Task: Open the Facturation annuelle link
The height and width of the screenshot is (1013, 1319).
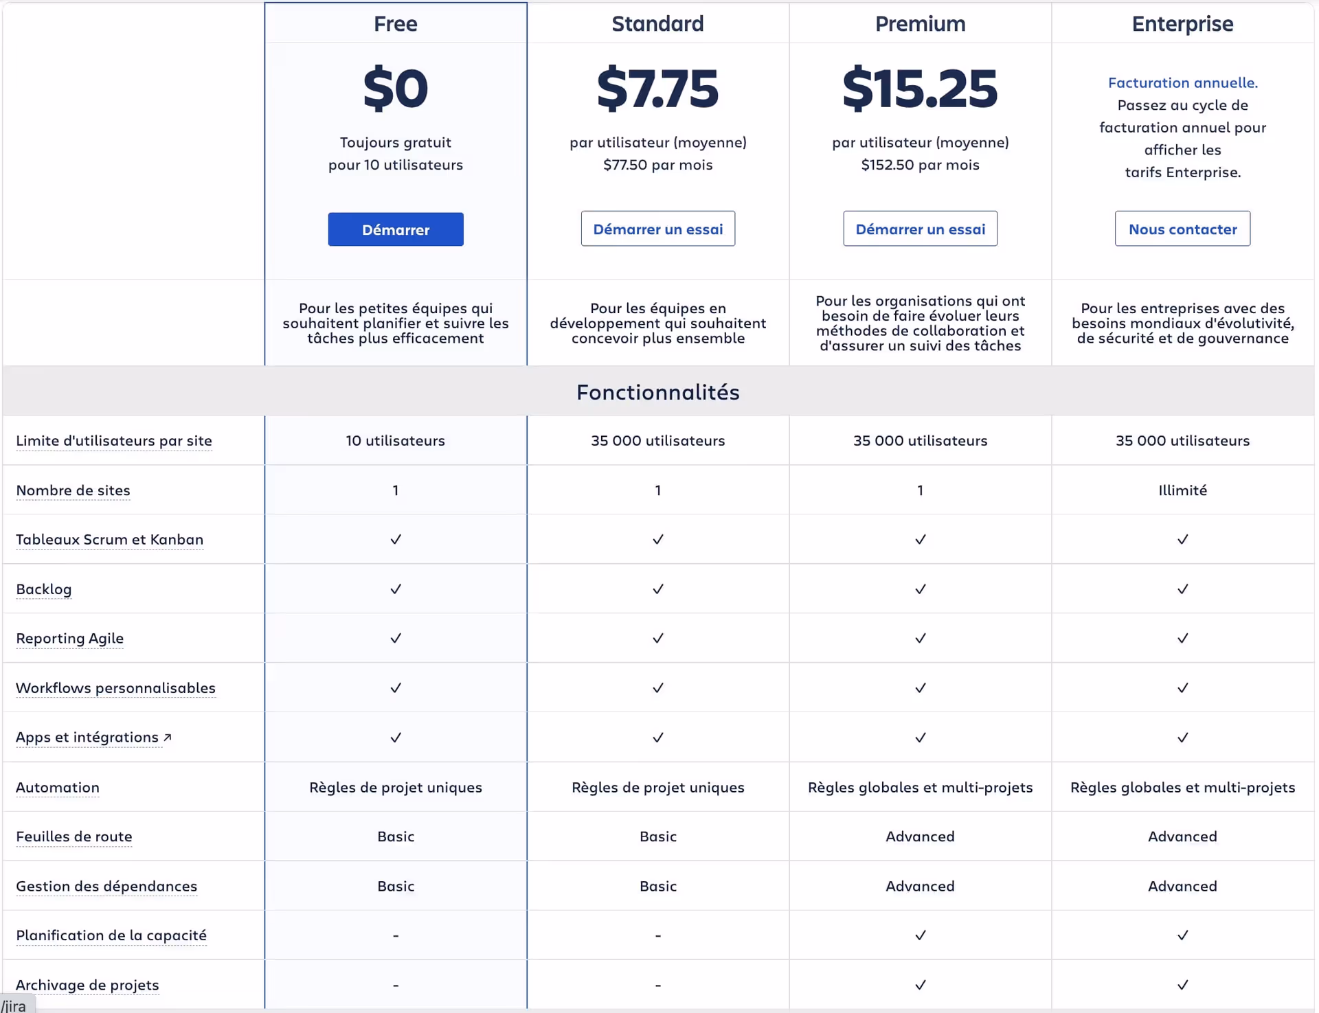Action: point(1182,82)
